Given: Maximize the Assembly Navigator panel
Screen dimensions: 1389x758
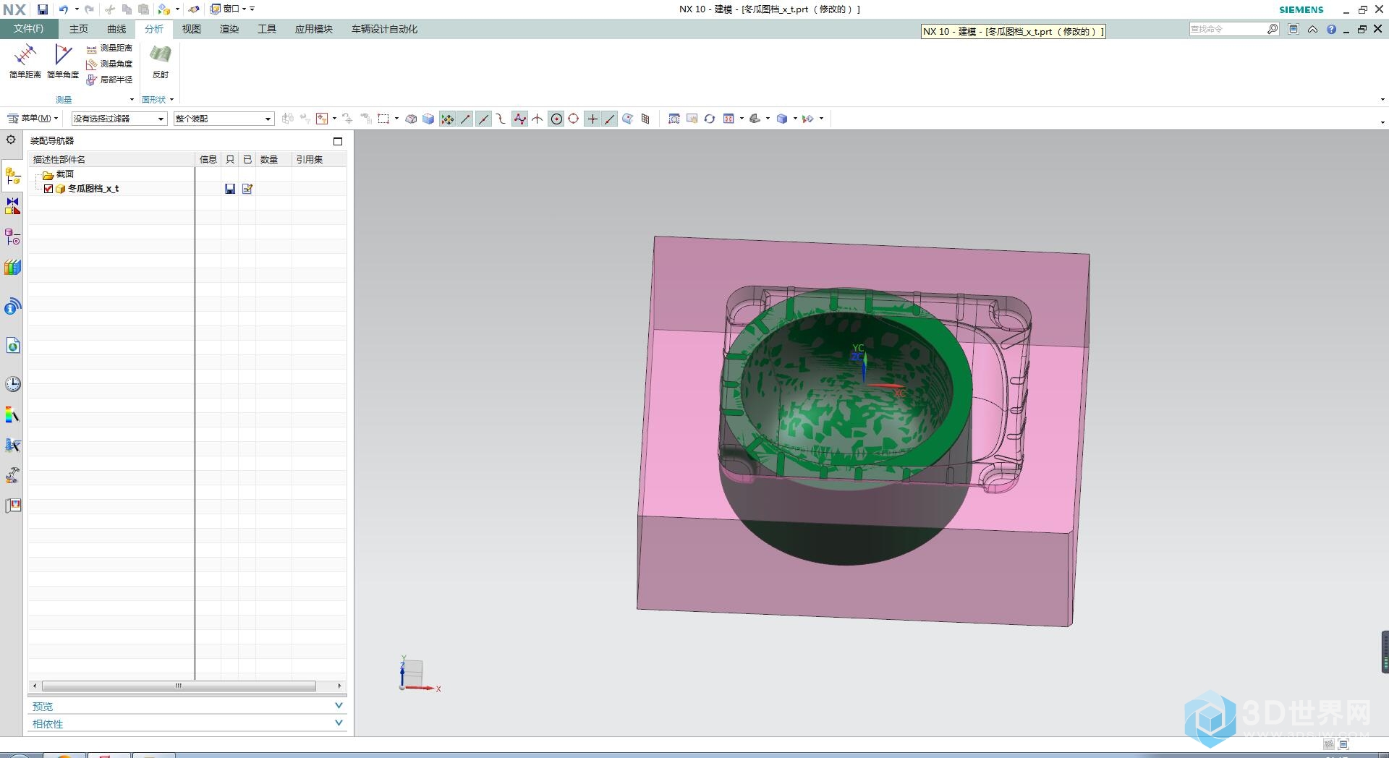Looking at the screenshot, I should [338, 141].
